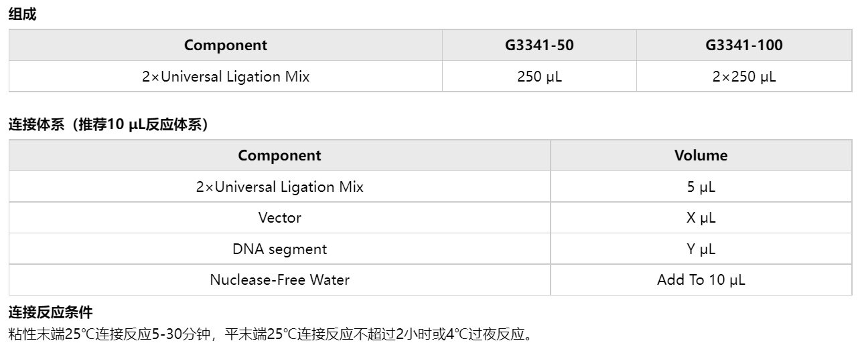Select 2×Universal Ligation Mix in ligation table
This screenshot has width=862, height=347.
tap(279, 187)
